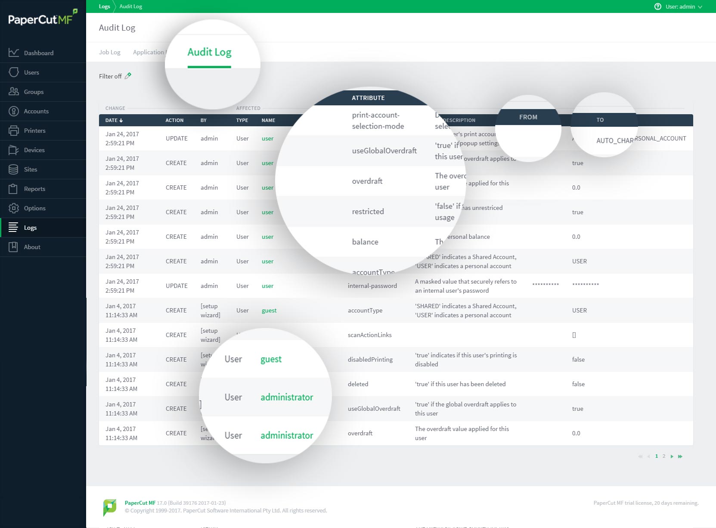
Task: Click the TYPE column header
Action: (242, 120)
